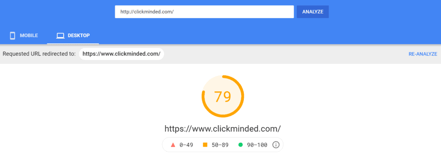Click the redirected https://www.clickminded.com/ pill
The image size is (441, 156).
click(121, 54)
